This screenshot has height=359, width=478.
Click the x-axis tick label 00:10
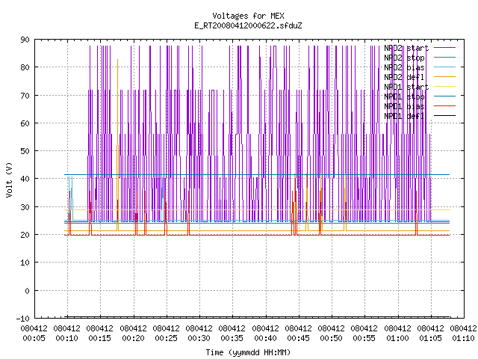(66, 338)
